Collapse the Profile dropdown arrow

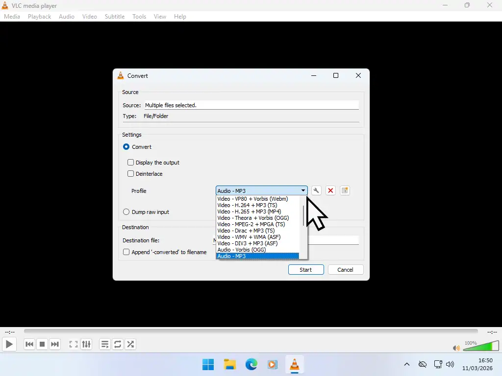pos(303,190)
